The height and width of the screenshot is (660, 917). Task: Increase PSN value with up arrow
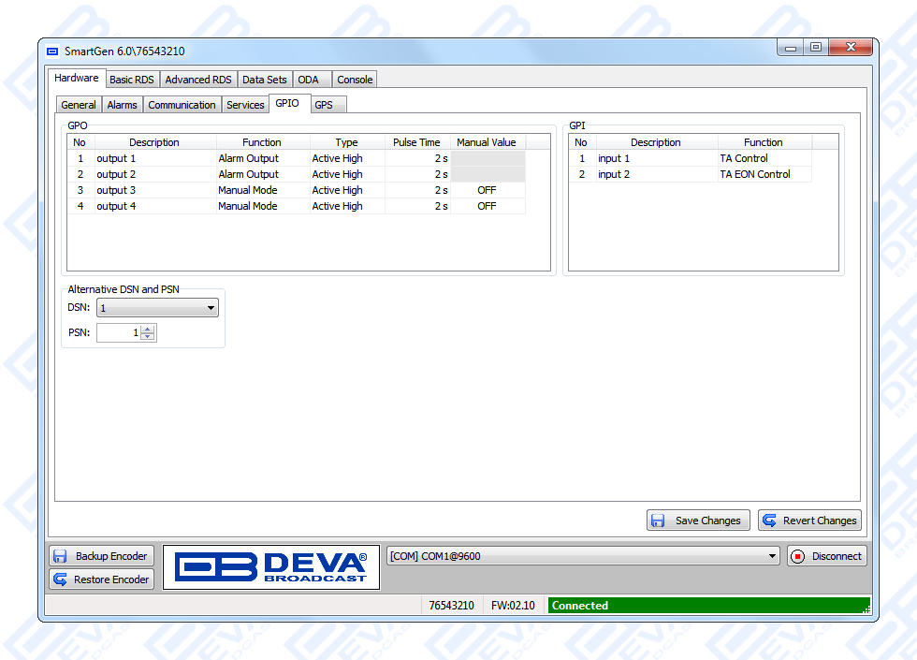(x=148, y=329)
